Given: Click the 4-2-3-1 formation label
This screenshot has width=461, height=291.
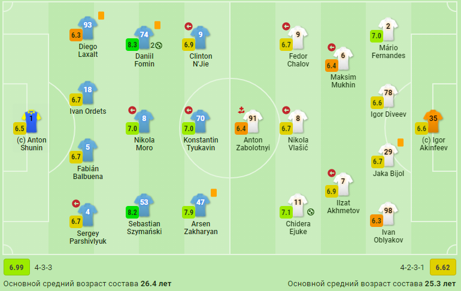Looking at the screenshot, I should tap(412, 268).
